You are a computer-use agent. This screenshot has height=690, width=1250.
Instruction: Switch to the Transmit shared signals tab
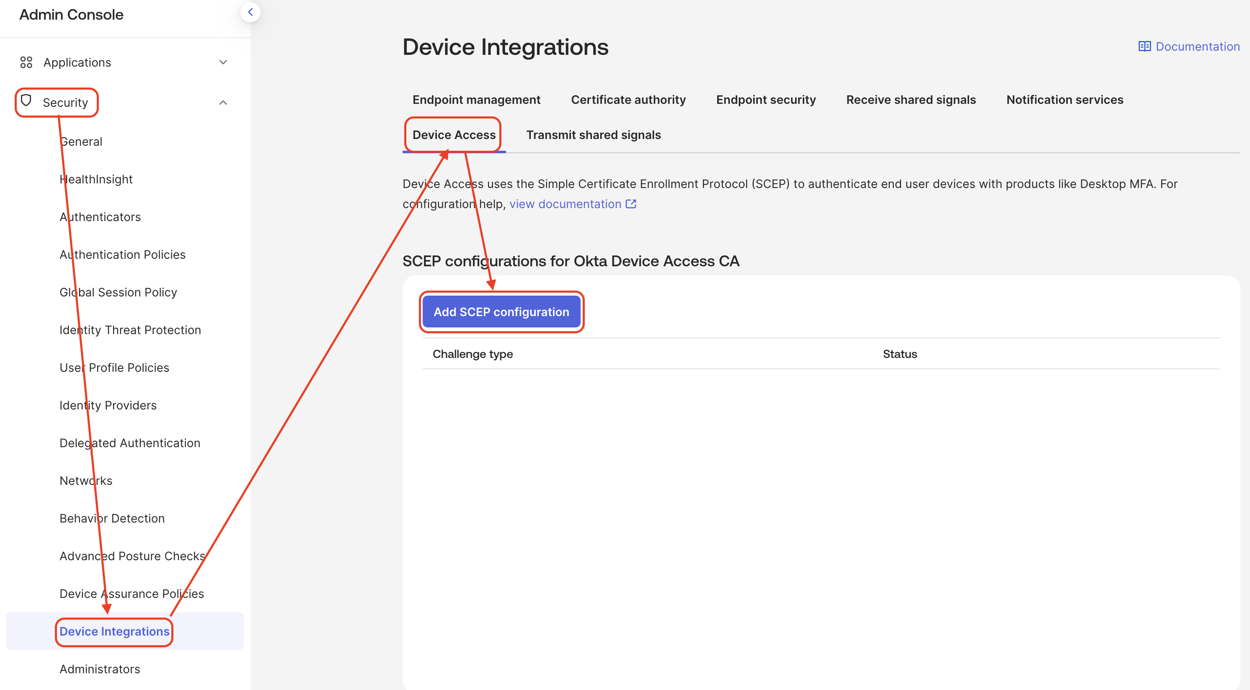coord(593,135)
